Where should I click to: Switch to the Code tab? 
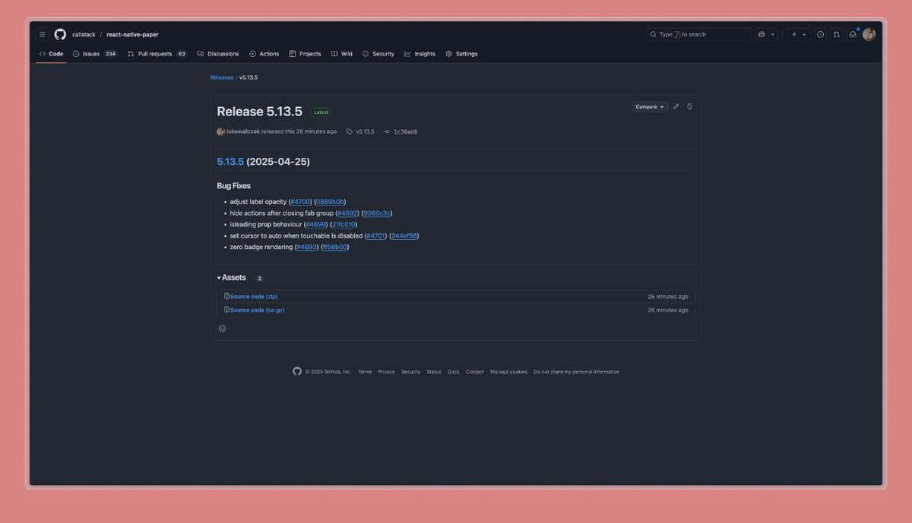coord(51,54)
